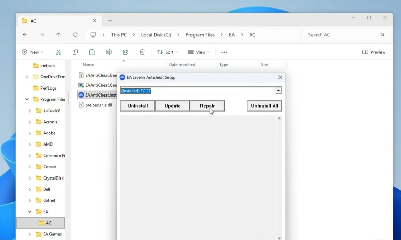Select the dotnet folder in tree
This screenshot has height=240, width=401.
(x=46, y=200)
